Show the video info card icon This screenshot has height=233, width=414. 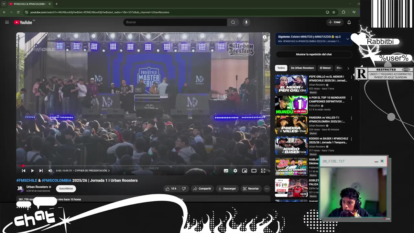265,37
